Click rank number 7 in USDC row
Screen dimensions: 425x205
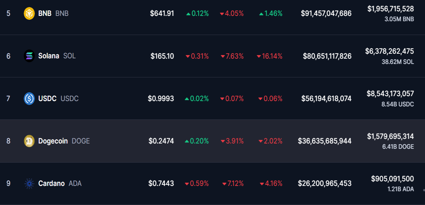click(x=8, y=99)
